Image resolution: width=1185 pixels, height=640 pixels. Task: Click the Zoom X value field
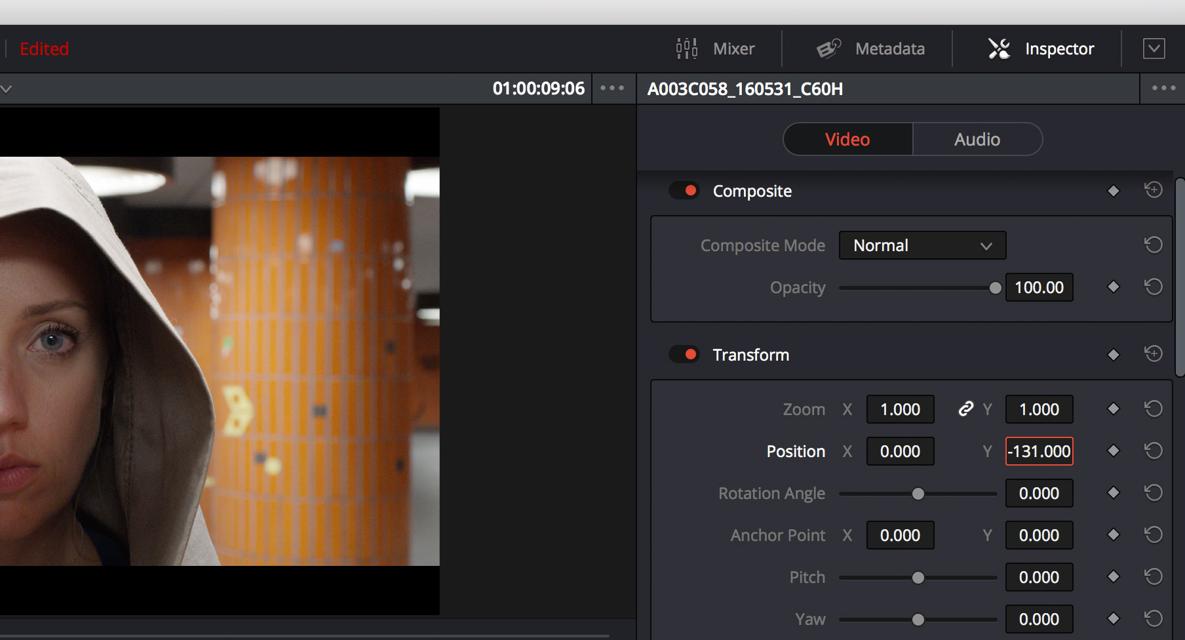[x=900, y=409]
